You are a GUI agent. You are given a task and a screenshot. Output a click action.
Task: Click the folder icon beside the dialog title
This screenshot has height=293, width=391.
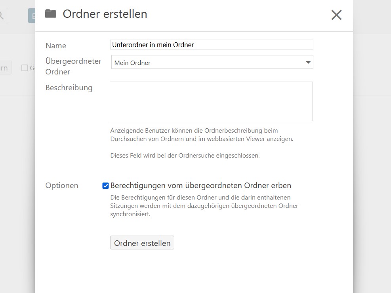coord(51,14)
